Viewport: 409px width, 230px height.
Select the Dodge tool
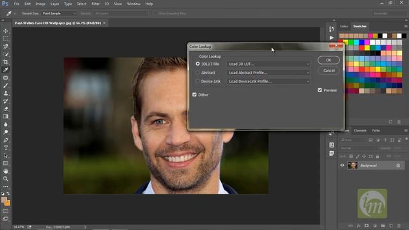pyautogui.click(x=6, y=132)
